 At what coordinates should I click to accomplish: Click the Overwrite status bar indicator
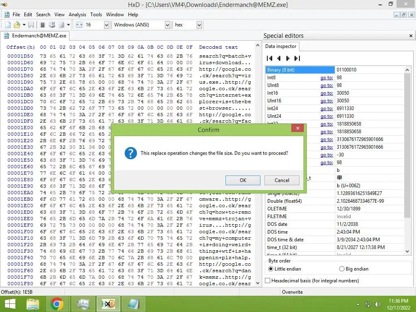[292, 292]
